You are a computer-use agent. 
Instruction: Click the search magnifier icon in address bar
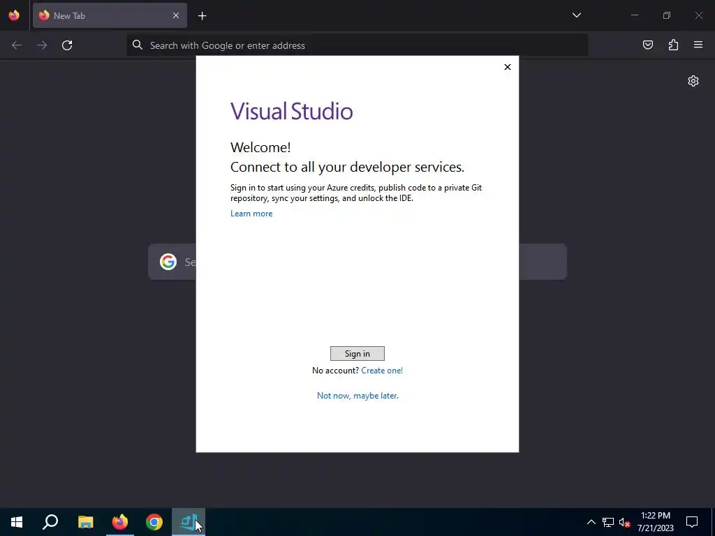coord(138,45)
